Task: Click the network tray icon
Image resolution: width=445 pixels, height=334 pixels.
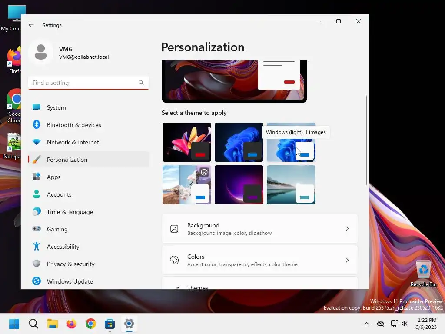Action: [394, 324]
